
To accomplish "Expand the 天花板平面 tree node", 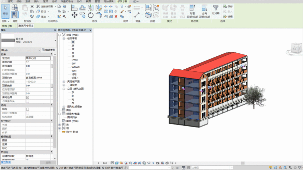I will click(63, 82).
